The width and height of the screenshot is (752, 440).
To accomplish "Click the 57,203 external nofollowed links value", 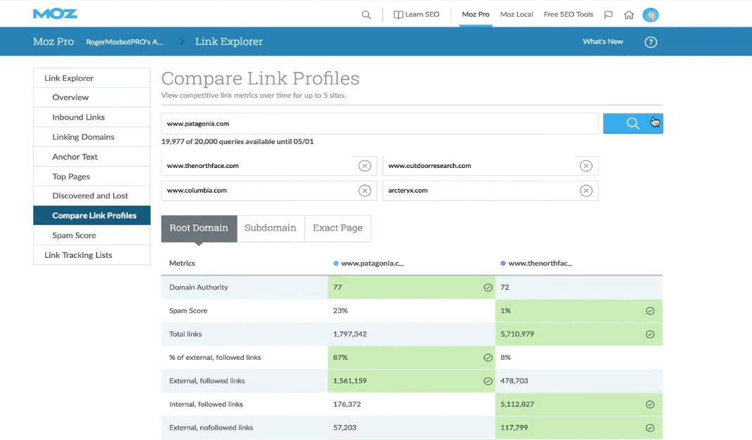I will [344, 427].
